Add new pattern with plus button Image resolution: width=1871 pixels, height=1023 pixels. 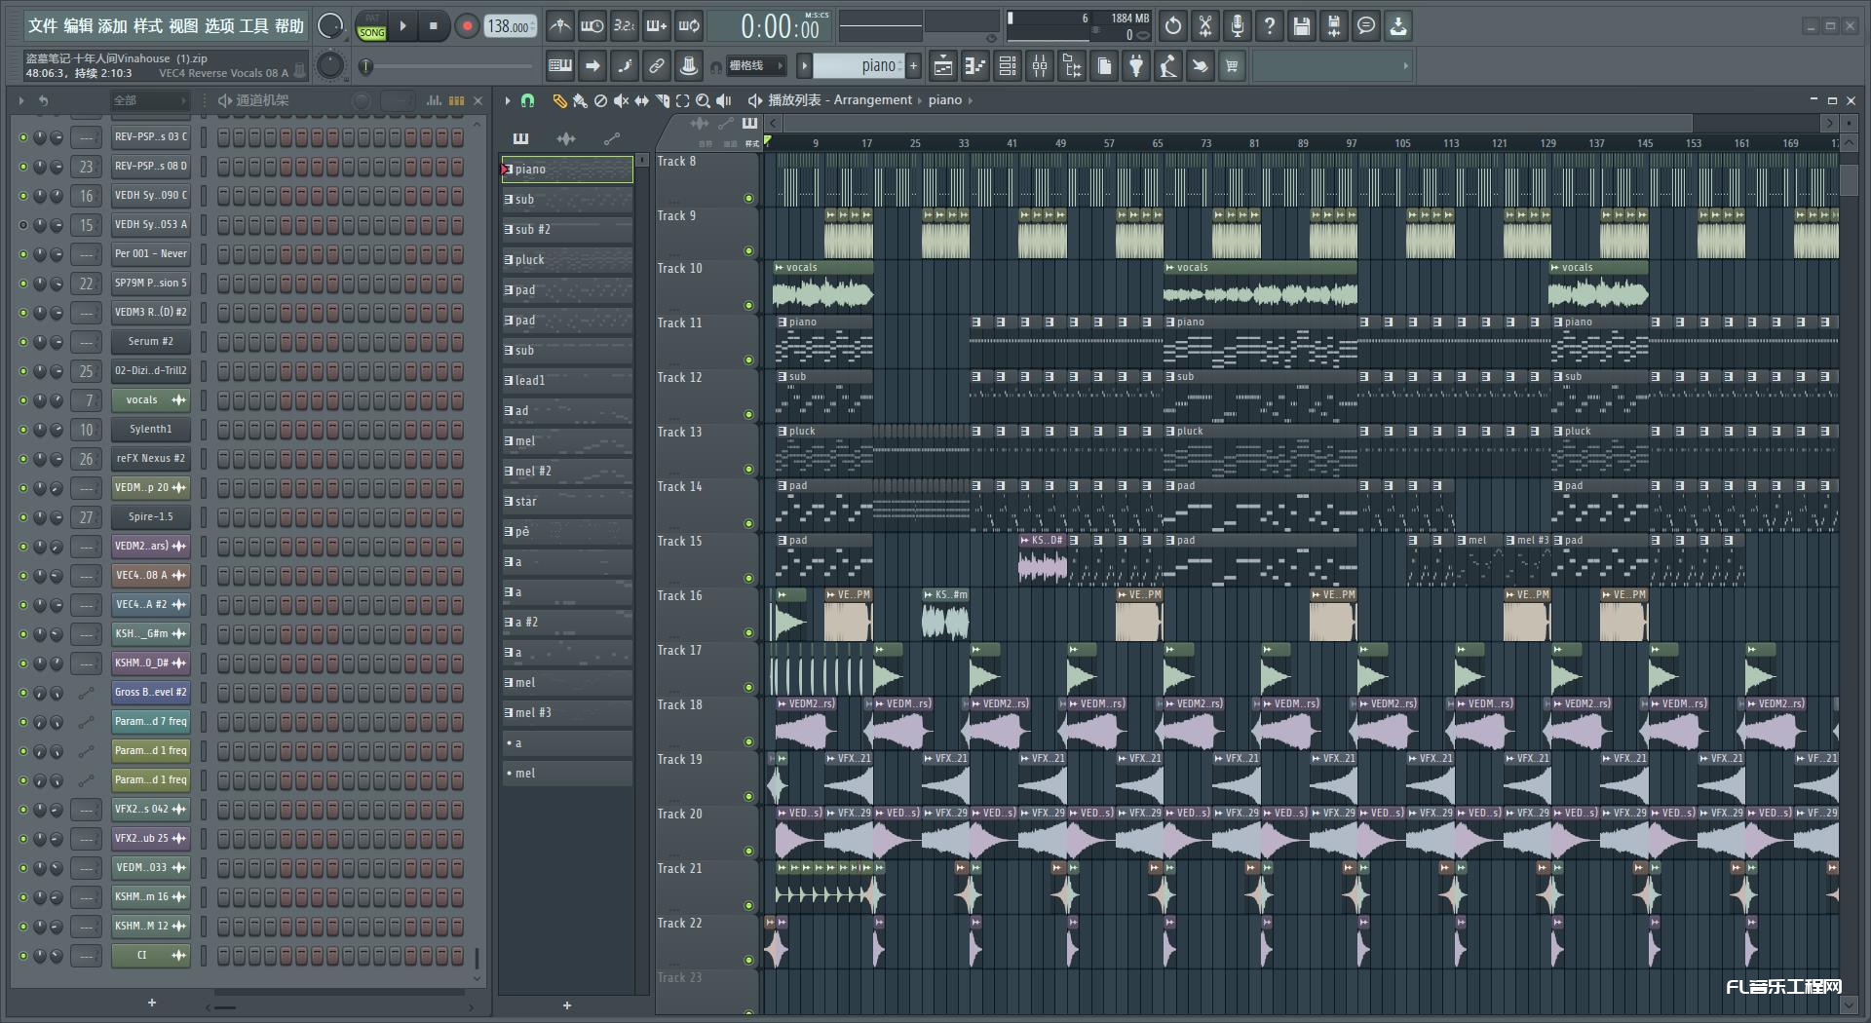[x=913, y=66]
